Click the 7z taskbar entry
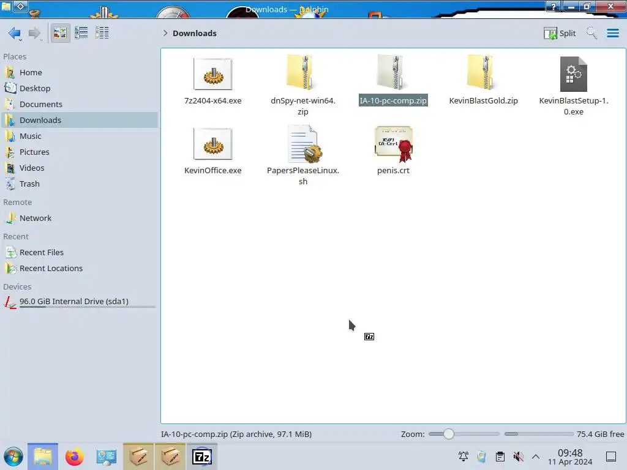Screen dimensions: 627x470 point(202,457)
